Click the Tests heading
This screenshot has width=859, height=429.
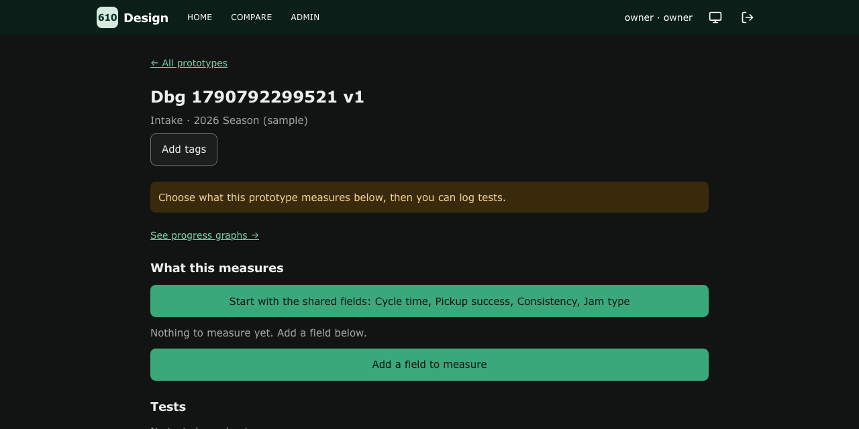(168, 407)
